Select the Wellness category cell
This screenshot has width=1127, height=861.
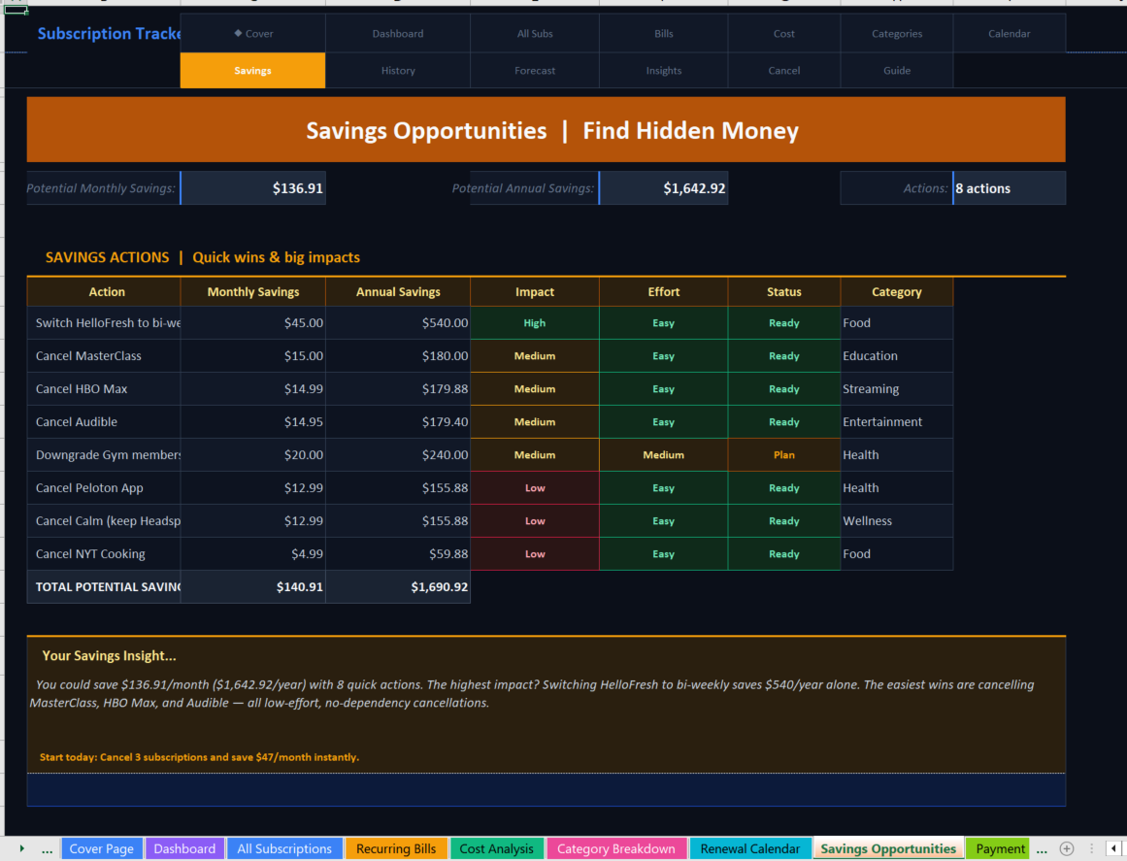point(897,521)
